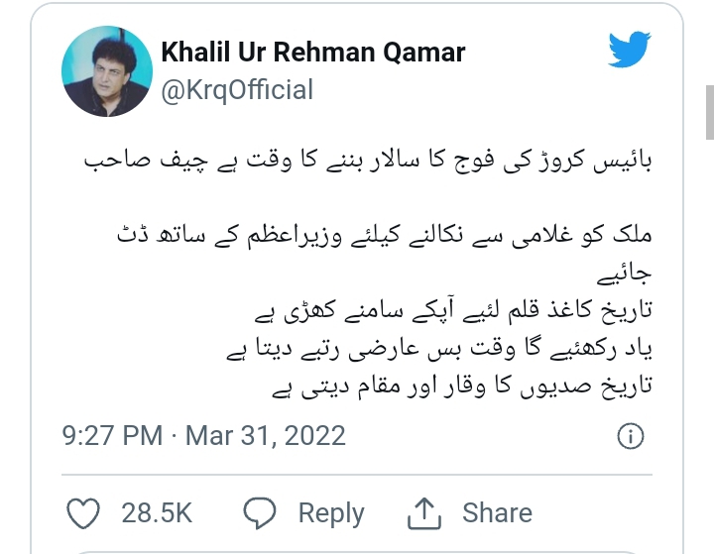Click the tweet line mentioning وزیراعظم
Image resolution: width=714 pixels, height=554 pixels.
click(385, 235)
